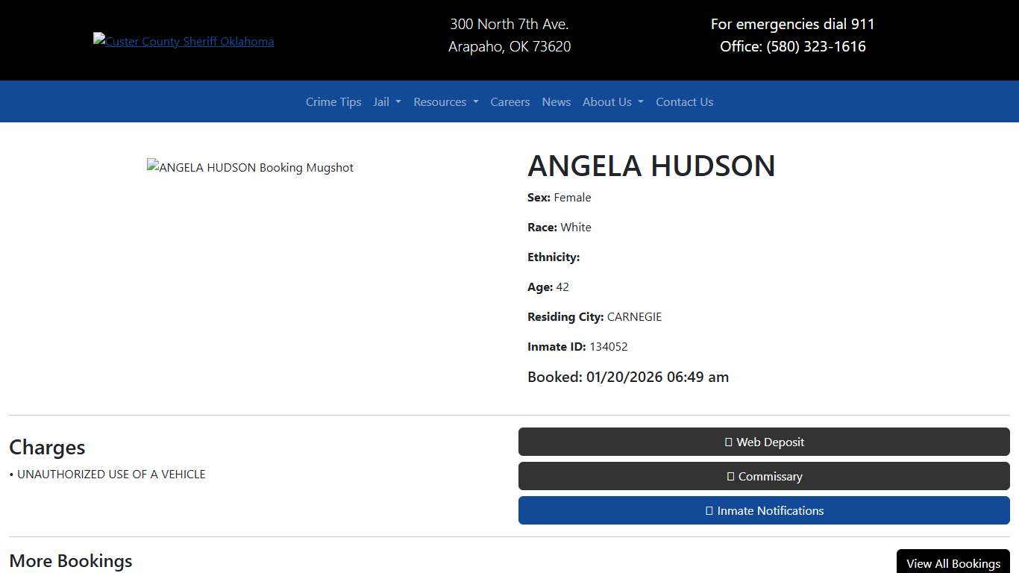This screenshot has height=573, width=1019.
Task: Click the Web Deposit icon
Action: 727,442
